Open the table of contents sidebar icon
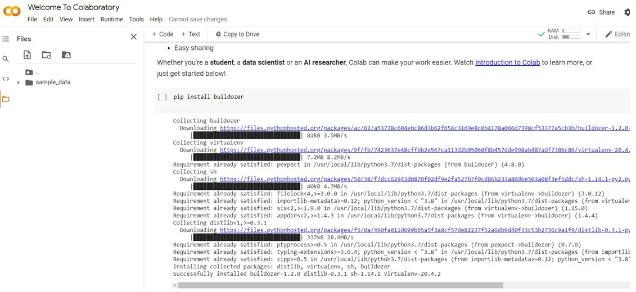The width and height of the screenshot is (636, 292). click(x=6, y=39)
